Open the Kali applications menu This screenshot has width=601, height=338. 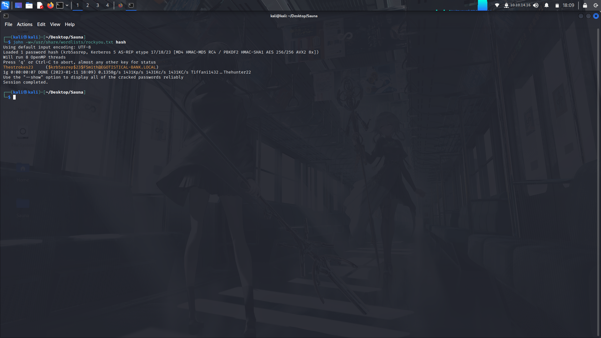(x=6, y=5)
